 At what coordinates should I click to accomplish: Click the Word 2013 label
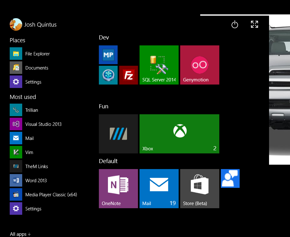point(36,181)
